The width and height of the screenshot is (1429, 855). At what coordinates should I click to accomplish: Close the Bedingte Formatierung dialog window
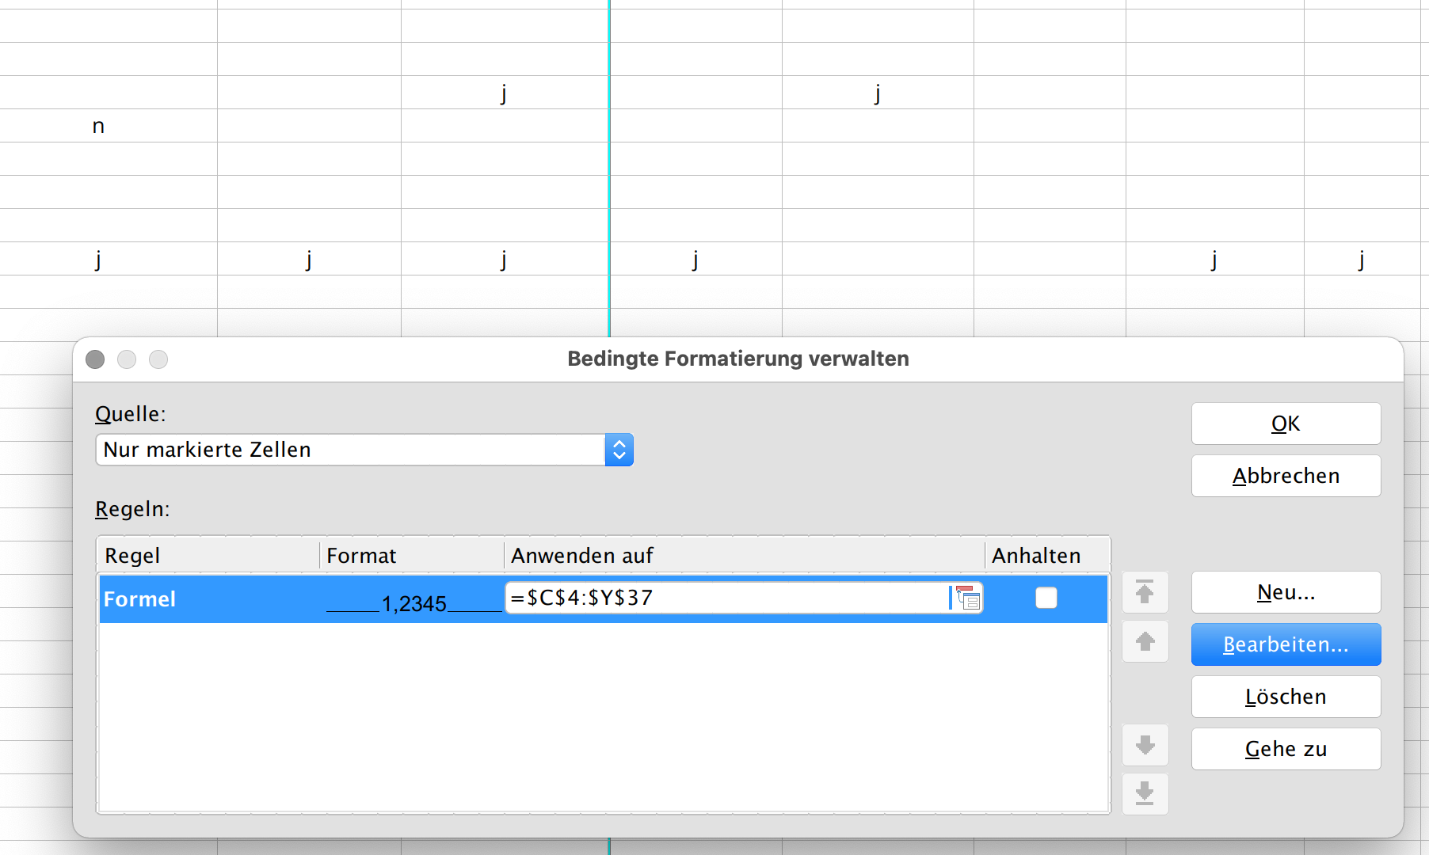[95, 359]
